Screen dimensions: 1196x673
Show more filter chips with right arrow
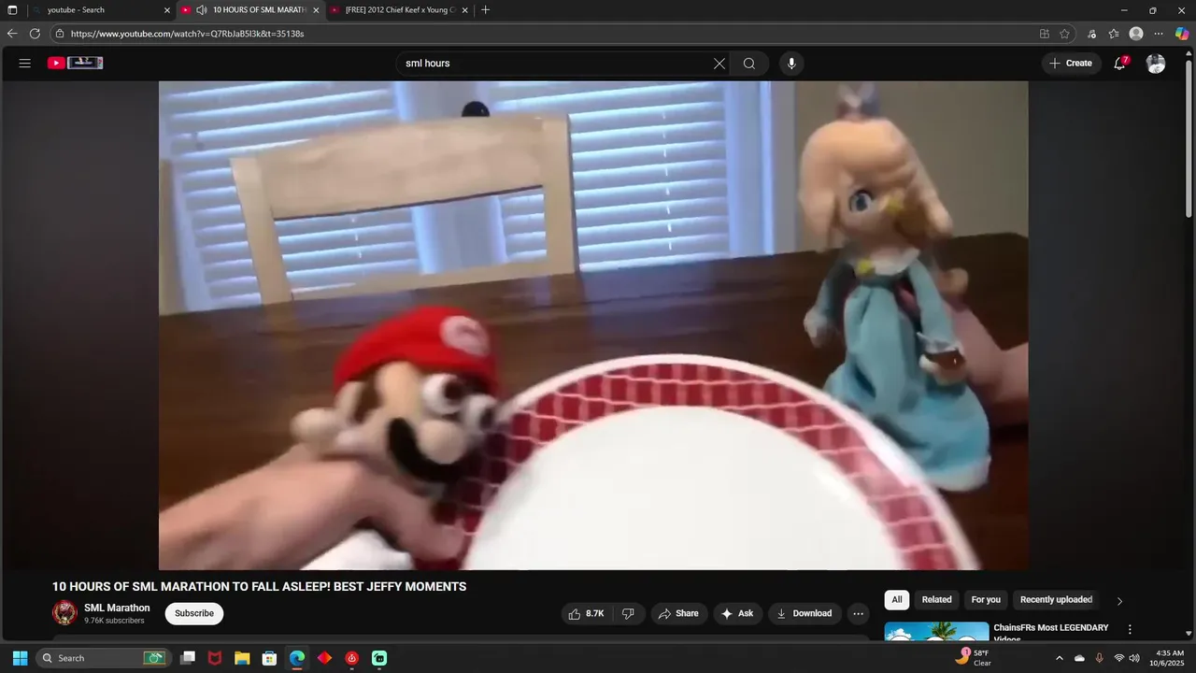[1119, 601]
